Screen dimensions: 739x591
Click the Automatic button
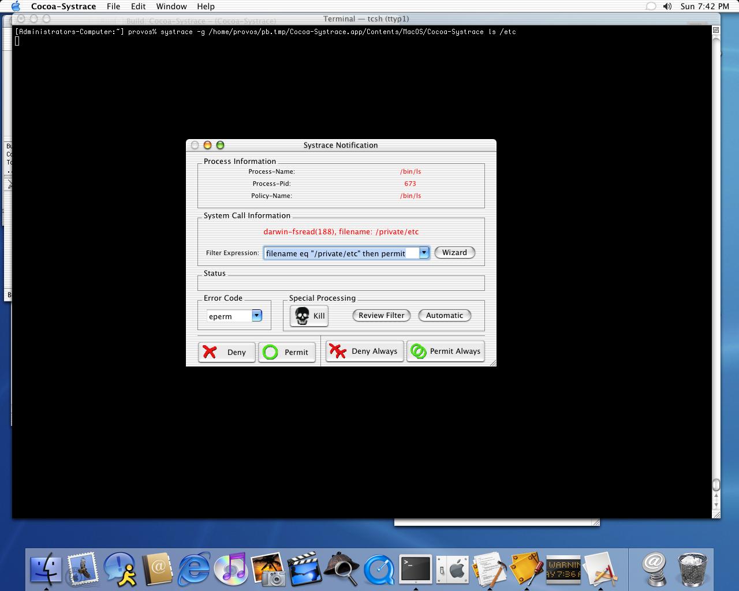444,316
